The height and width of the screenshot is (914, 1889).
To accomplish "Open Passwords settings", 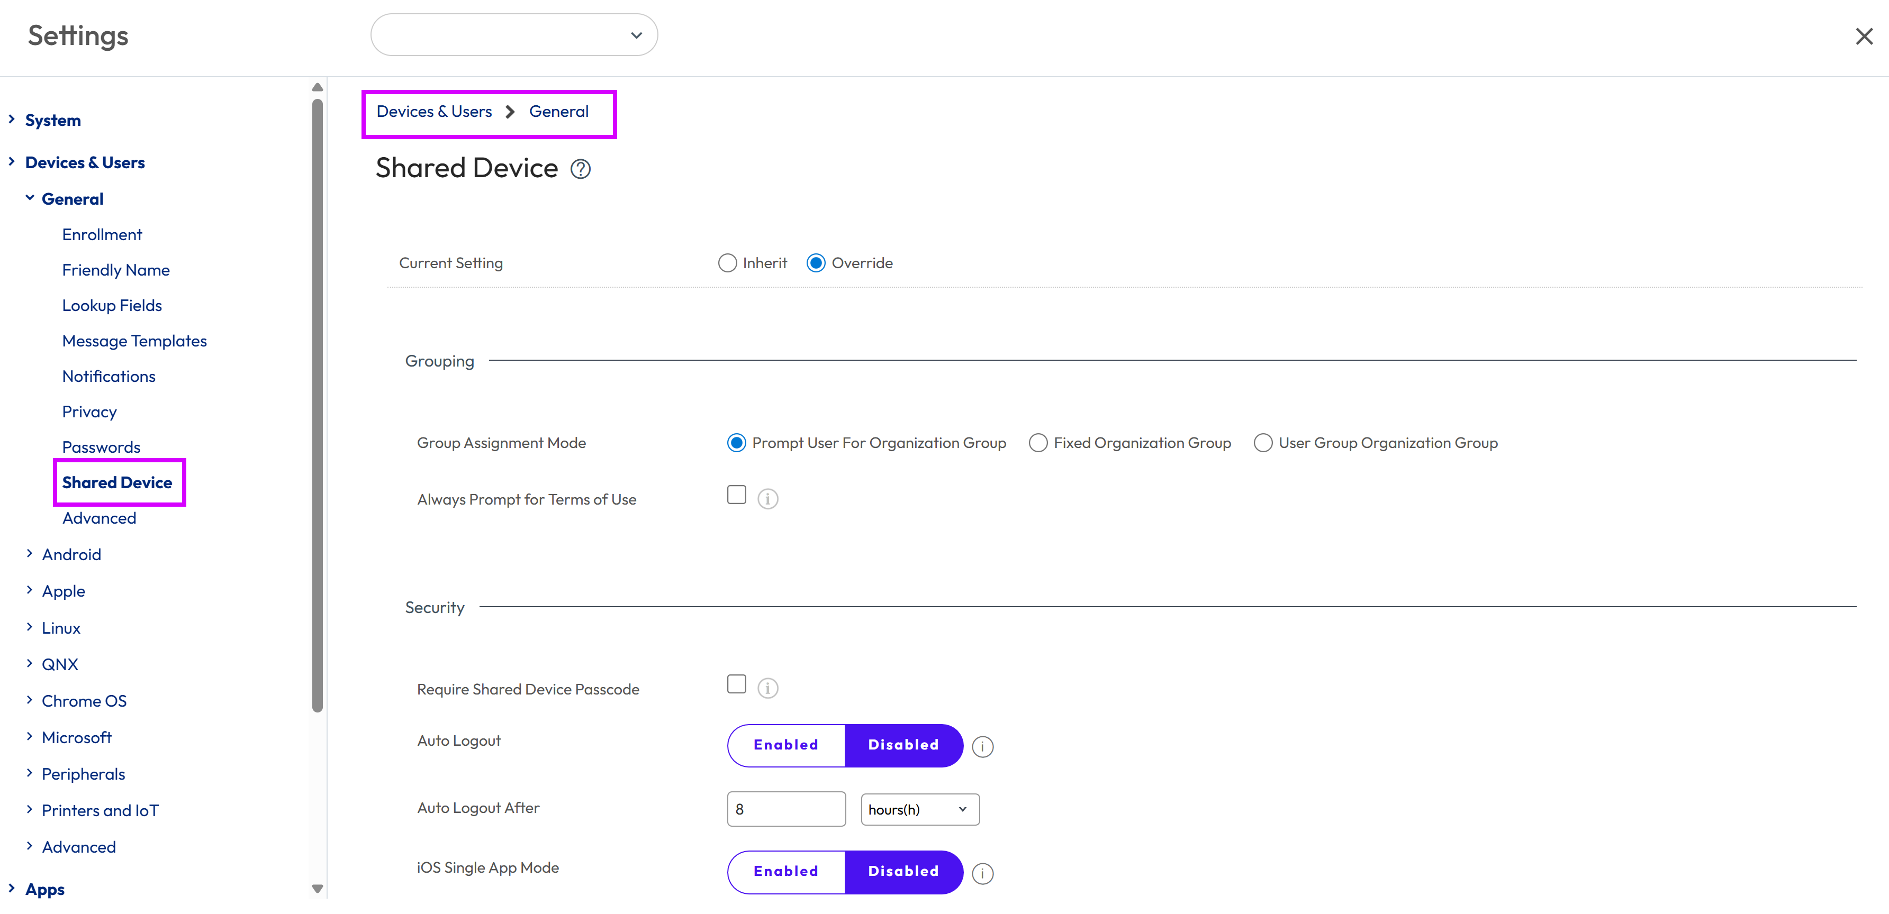I will (101, 448).
